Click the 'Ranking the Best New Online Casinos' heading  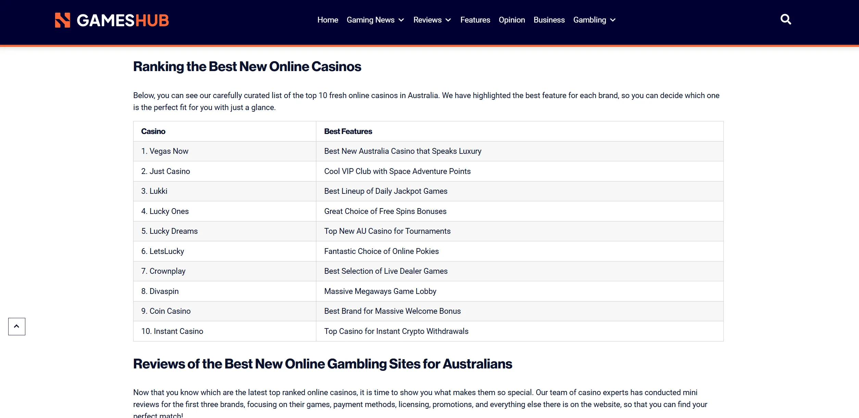click(x=247, y=67)
